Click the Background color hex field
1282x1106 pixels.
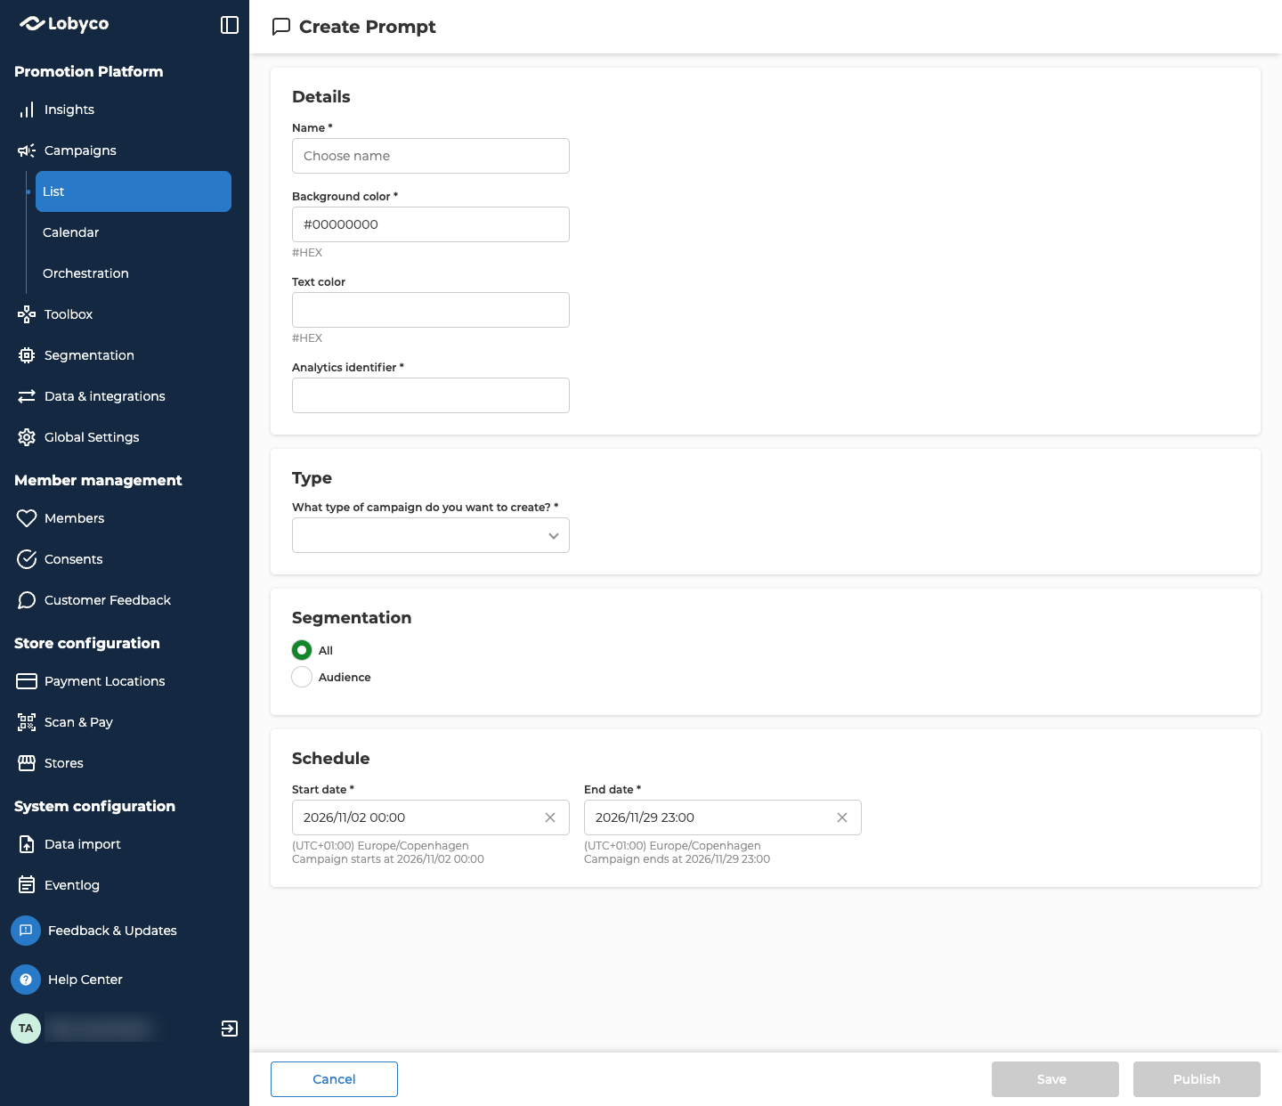point(431,224)
